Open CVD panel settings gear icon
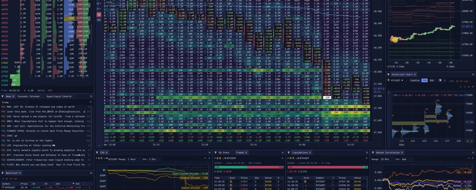The height and width of the screenshot is (190, 476). point(209,158)
